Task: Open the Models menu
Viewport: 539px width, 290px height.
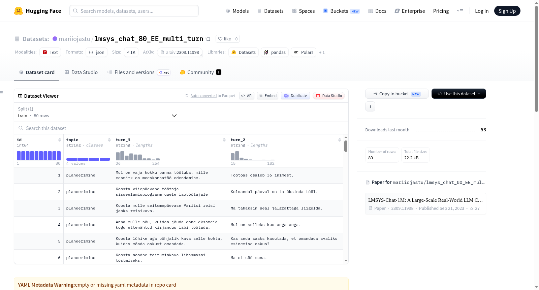Action: (237, 11)
